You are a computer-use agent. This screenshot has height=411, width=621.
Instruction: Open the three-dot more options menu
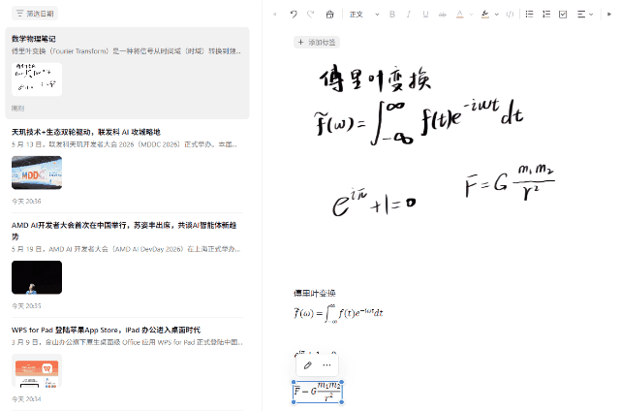(x=326, y=365)
